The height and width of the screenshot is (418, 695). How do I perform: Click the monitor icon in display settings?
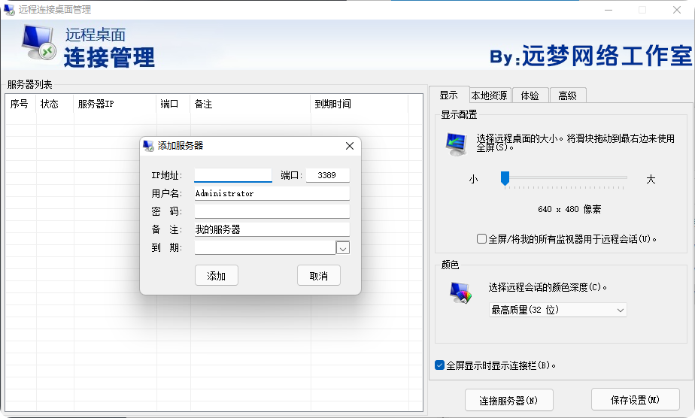coord(456,143)
